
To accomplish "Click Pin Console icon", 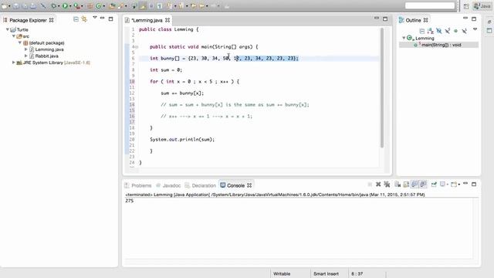I will click(x=434, y=185).
